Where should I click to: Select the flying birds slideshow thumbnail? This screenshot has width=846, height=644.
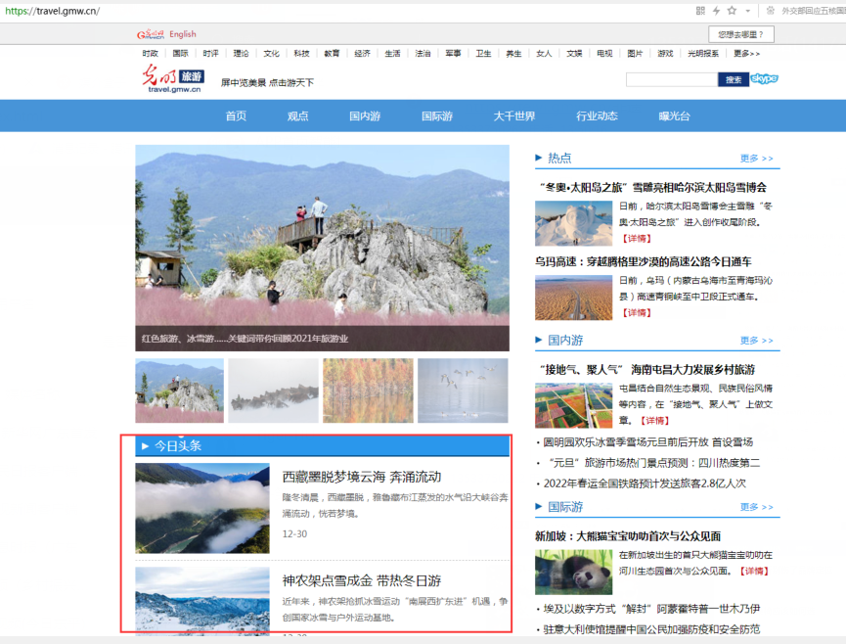pos(463,391)
